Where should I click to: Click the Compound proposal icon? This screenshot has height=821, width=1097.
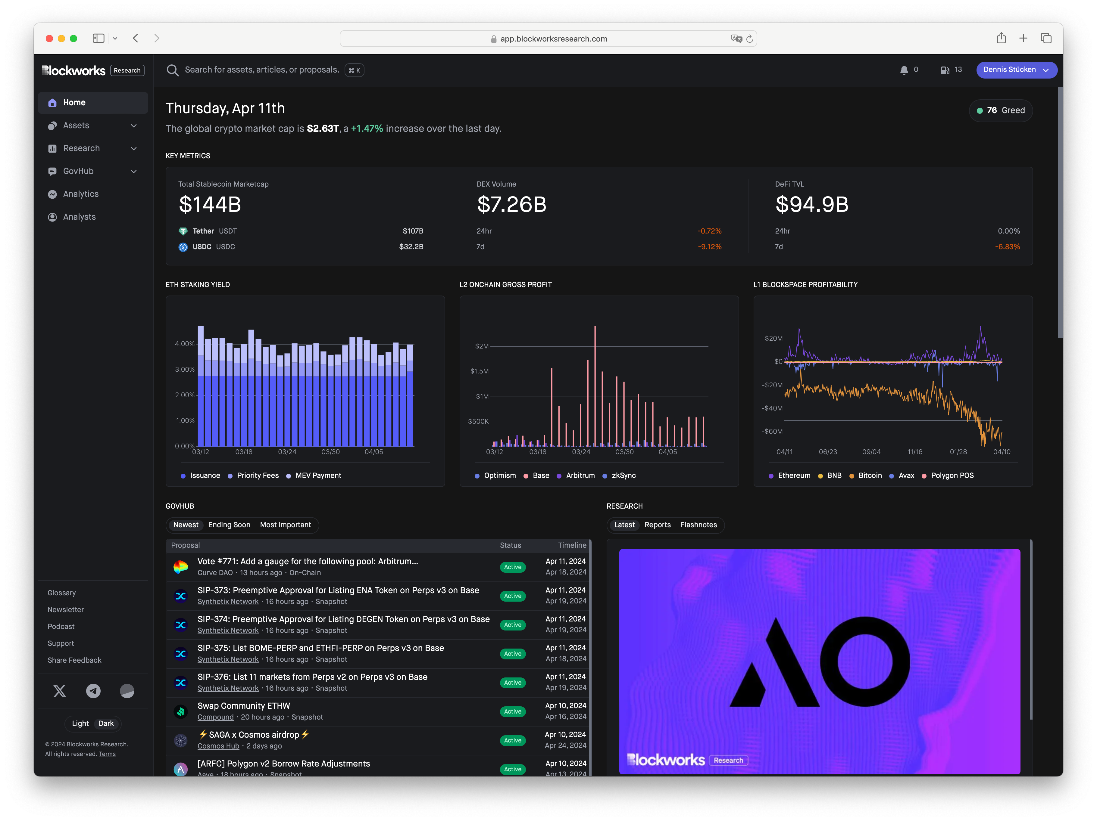tap(180, 711)
